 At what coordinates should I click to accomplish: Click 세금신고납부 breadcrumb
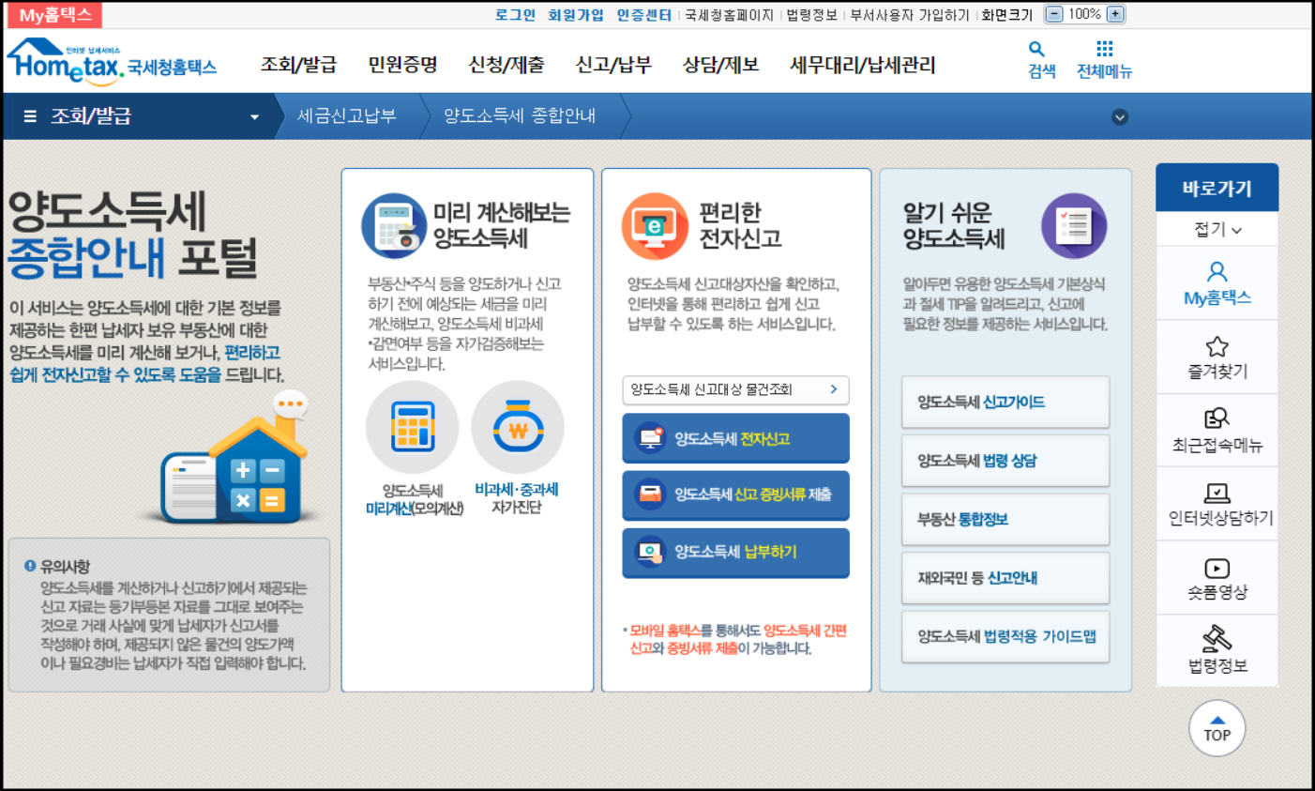[346, 116]
